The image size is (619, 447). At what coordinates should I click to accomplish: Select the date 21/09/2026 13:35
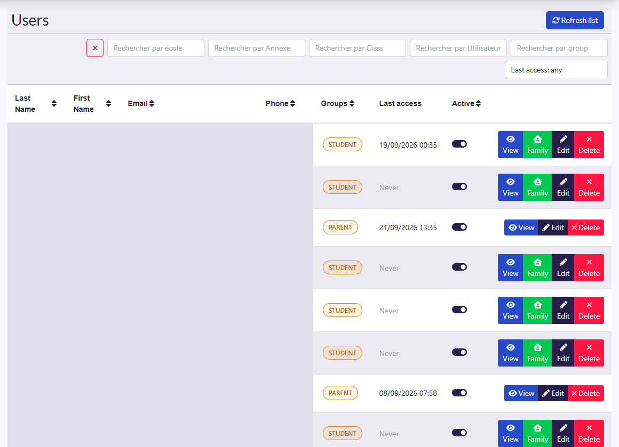point(408,228)
